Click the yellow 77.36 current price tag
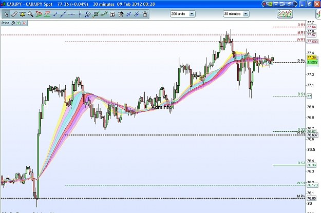This screenshot has height=213, width=321. (312, 57)
